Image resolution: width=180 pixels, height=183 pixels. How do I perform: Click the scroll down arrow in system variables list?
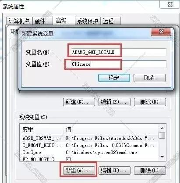(x=162, y=157)
